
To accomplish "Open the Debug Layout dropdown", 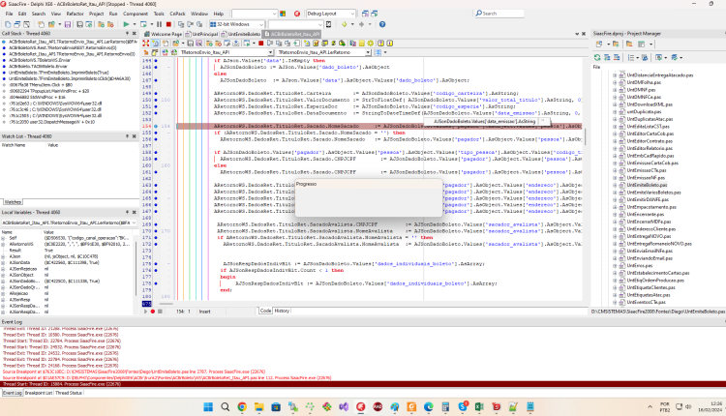I will (x=331, y=14).
